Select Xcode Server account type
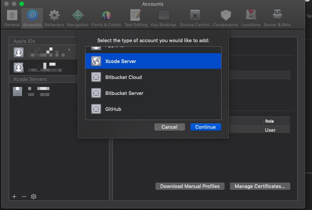This screenshot has height=210, width=312. coord(153,61)
